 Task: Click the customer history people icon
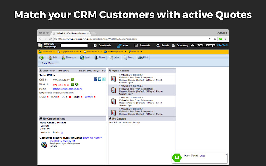44,145
